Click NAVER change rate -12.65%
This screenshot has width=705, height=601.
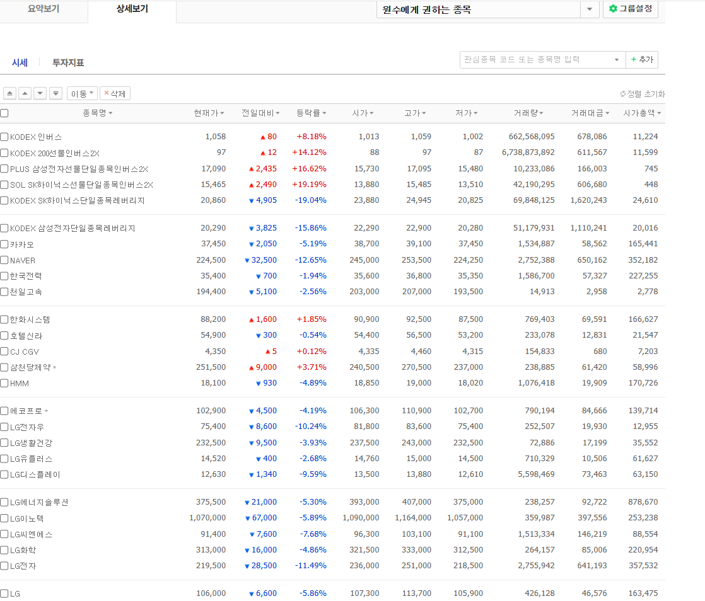[x=311, y=260]
